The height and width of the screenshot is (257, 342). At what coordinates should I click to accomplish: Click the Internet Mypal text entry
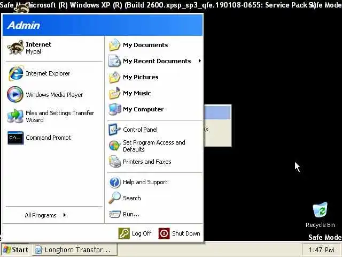pos(38,48)
